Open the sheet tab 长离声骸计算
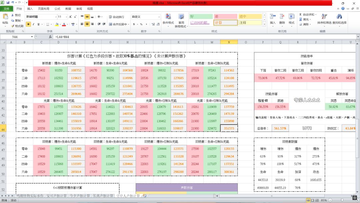Viewport: 360px width, 203px height. click(103, 196)
